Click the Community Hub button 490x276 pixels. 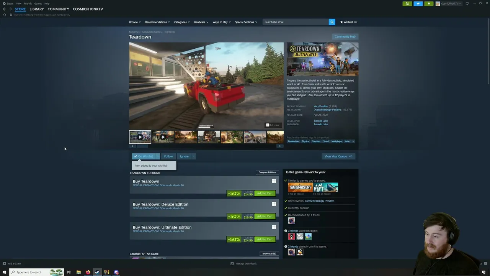345,36
